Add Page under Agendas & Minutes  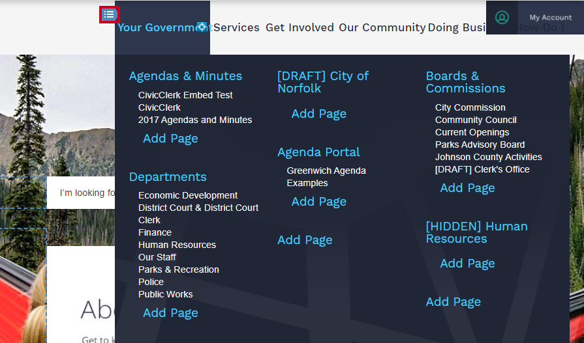[170, 138]
